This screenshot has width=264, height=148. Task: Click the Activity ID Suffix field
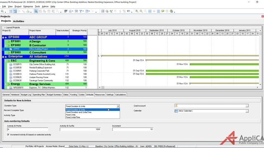click(80, 129)
